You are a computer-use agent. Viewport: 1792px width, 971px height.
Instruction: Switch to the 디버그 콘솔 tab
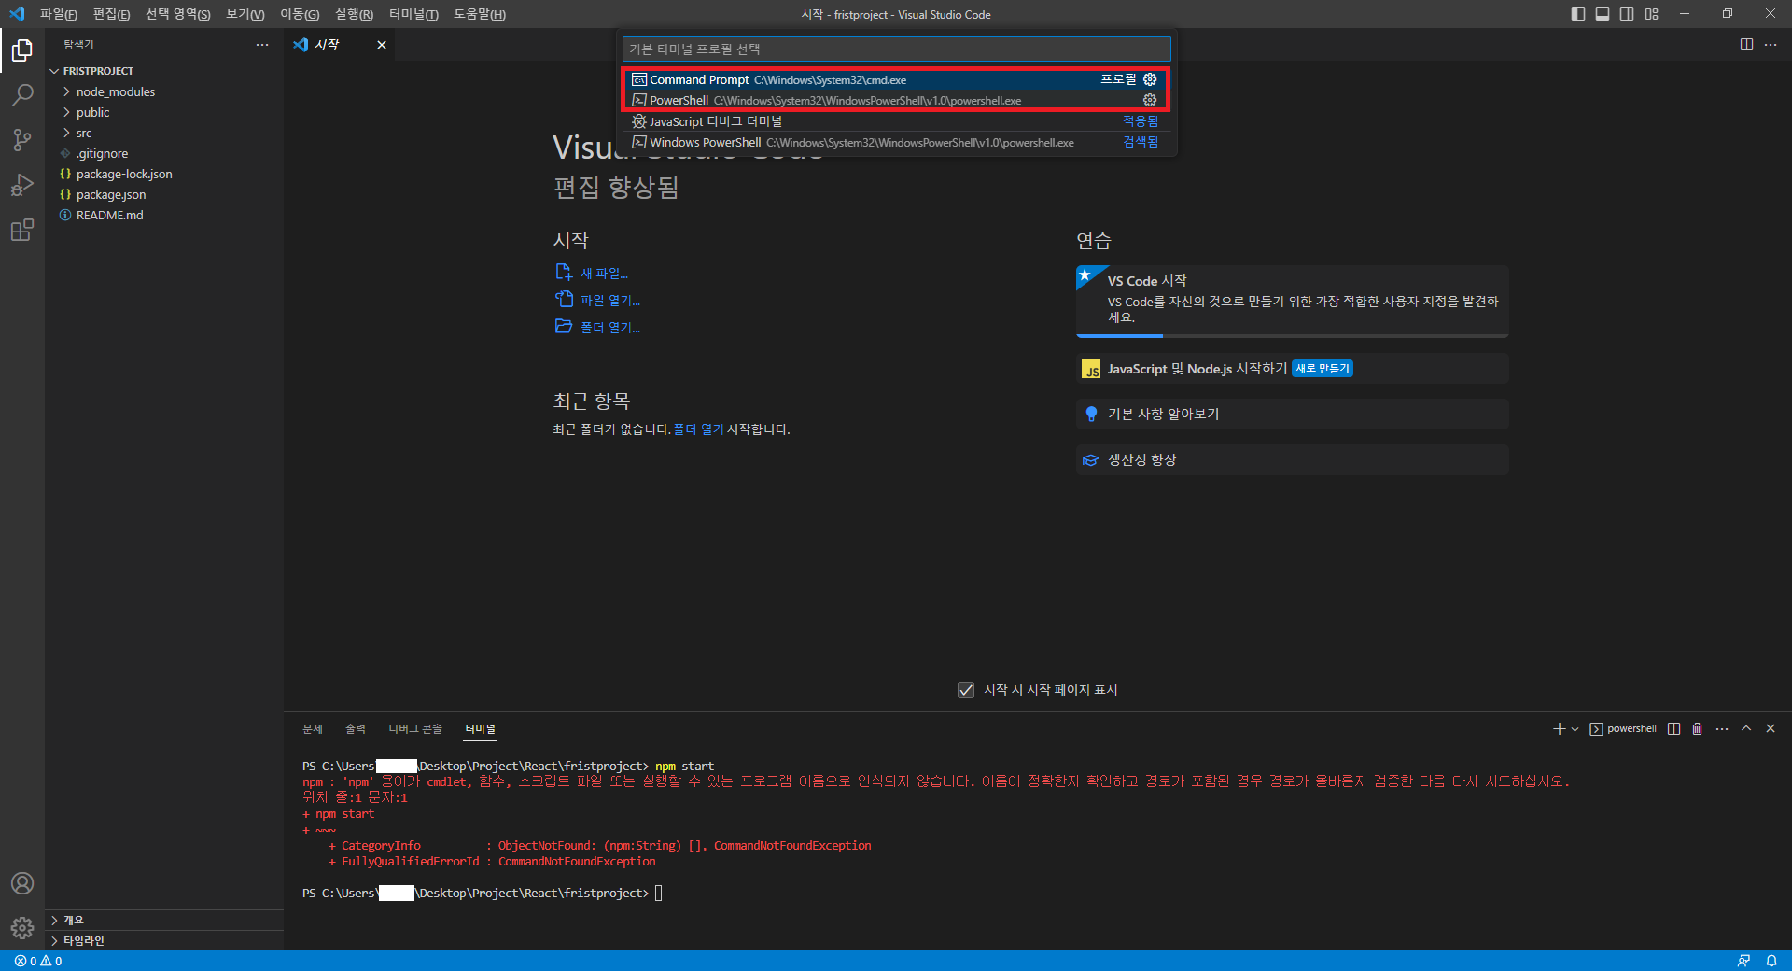pos(415,728)
